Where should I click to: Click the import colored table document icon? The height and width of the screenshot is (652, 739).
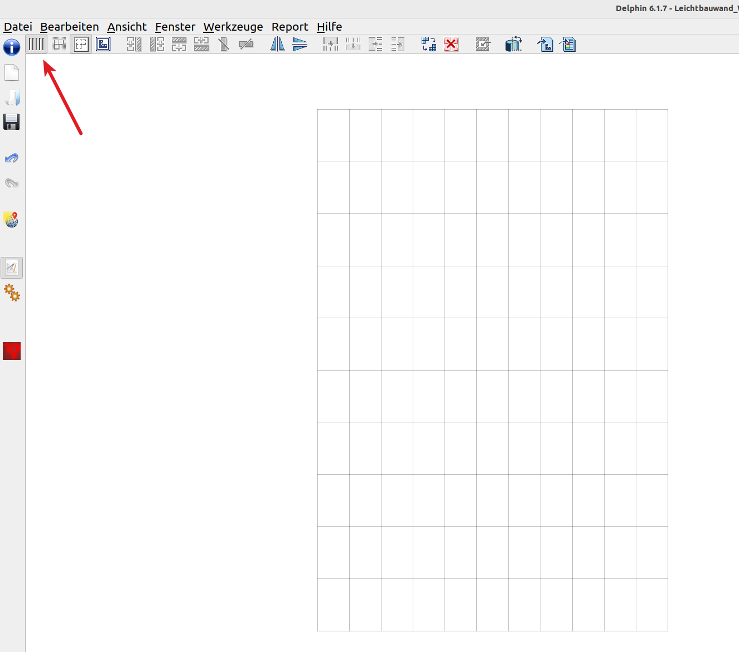click(x=568, y=44)
